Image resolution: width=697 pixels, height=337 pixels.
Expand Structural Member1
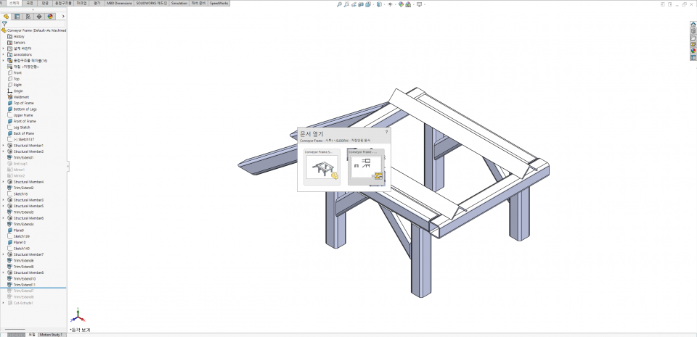point(4,146)
